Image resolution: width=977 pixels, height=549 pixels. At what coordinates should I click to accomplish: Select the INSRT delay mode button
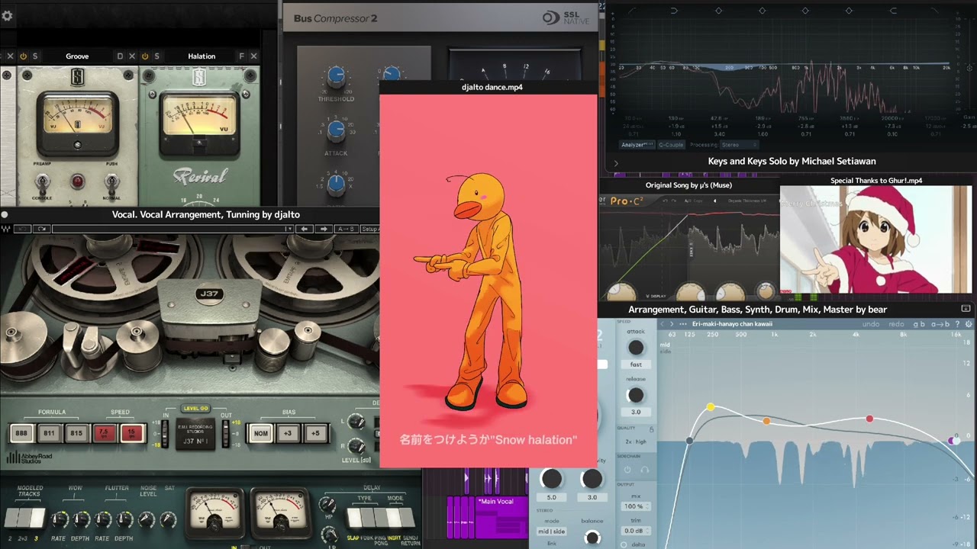(x=394, y=517)
